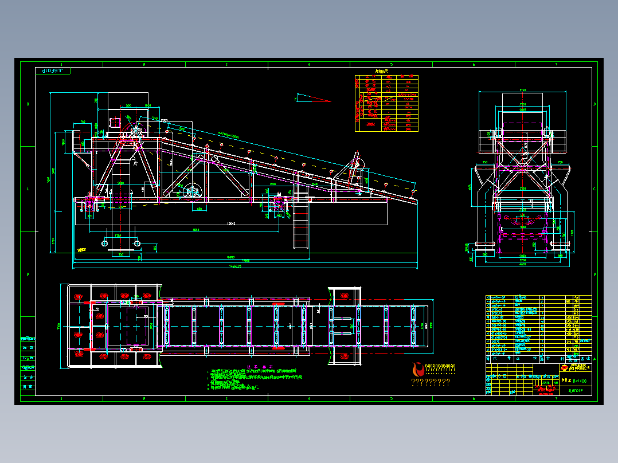The width and height of the screenshot is (618, 463).
Task: Select the end view X-bracing center
Action: click(522, 168)
